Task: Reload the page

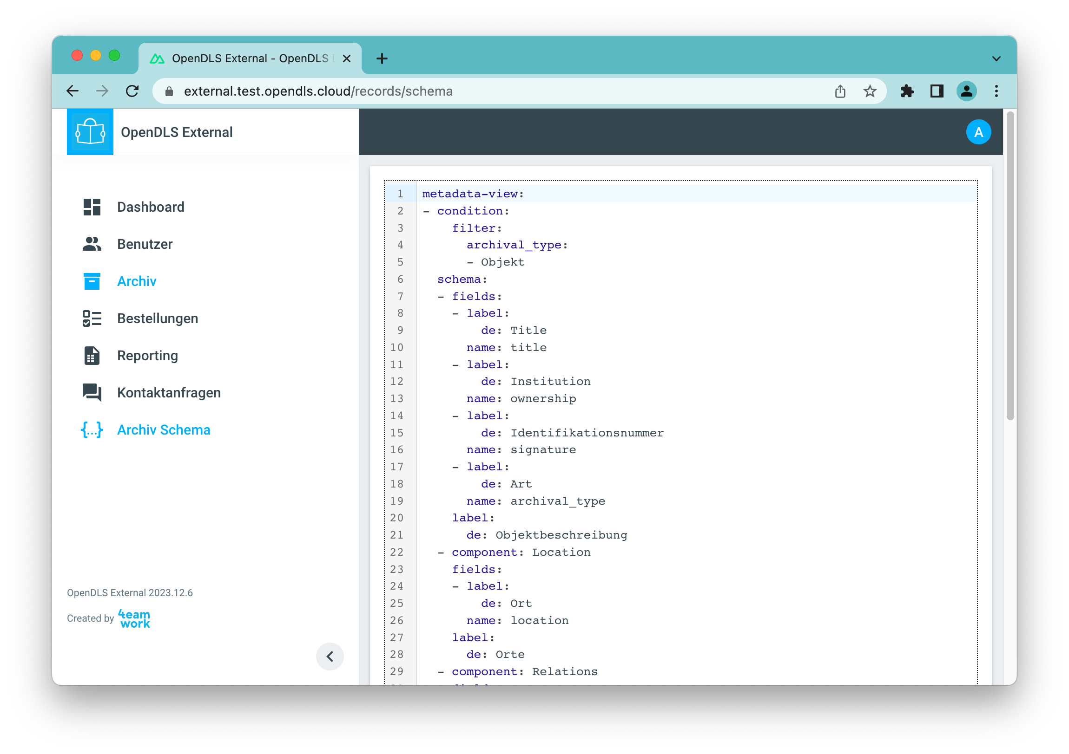Action: point(132,91)
